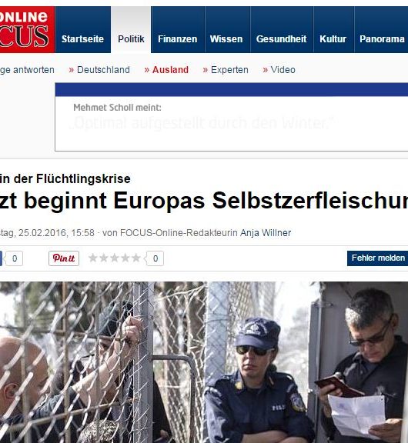
Task: Open author link Anja Willner
Action: tap(266, 233)
